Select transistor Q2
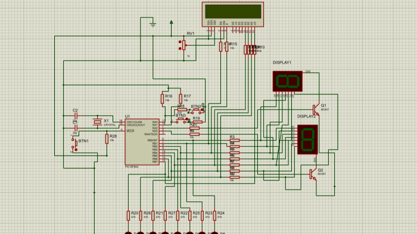Screen dimensions: 417x234 click(x=313, y=175)
